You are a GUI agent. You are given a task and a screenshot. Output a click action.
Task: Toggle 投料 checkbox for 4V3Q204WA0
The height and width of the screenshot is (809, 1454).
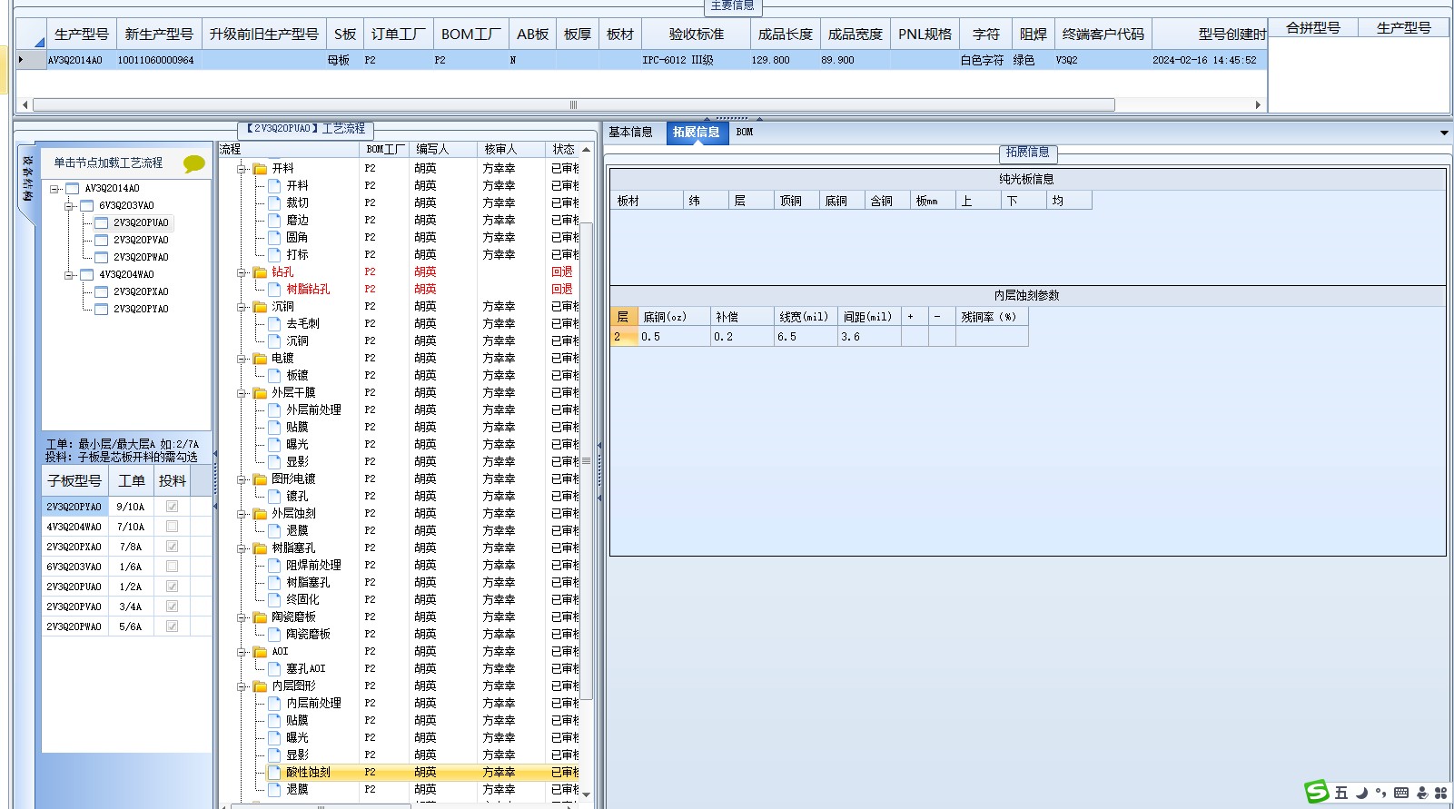pyautogui.click(x=172, y=527)
